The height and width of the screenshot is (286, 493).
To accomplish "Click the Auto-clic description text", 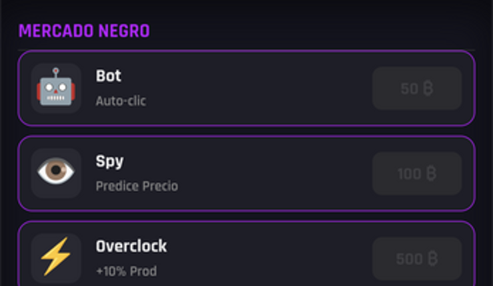I will (x=121, y=101).
